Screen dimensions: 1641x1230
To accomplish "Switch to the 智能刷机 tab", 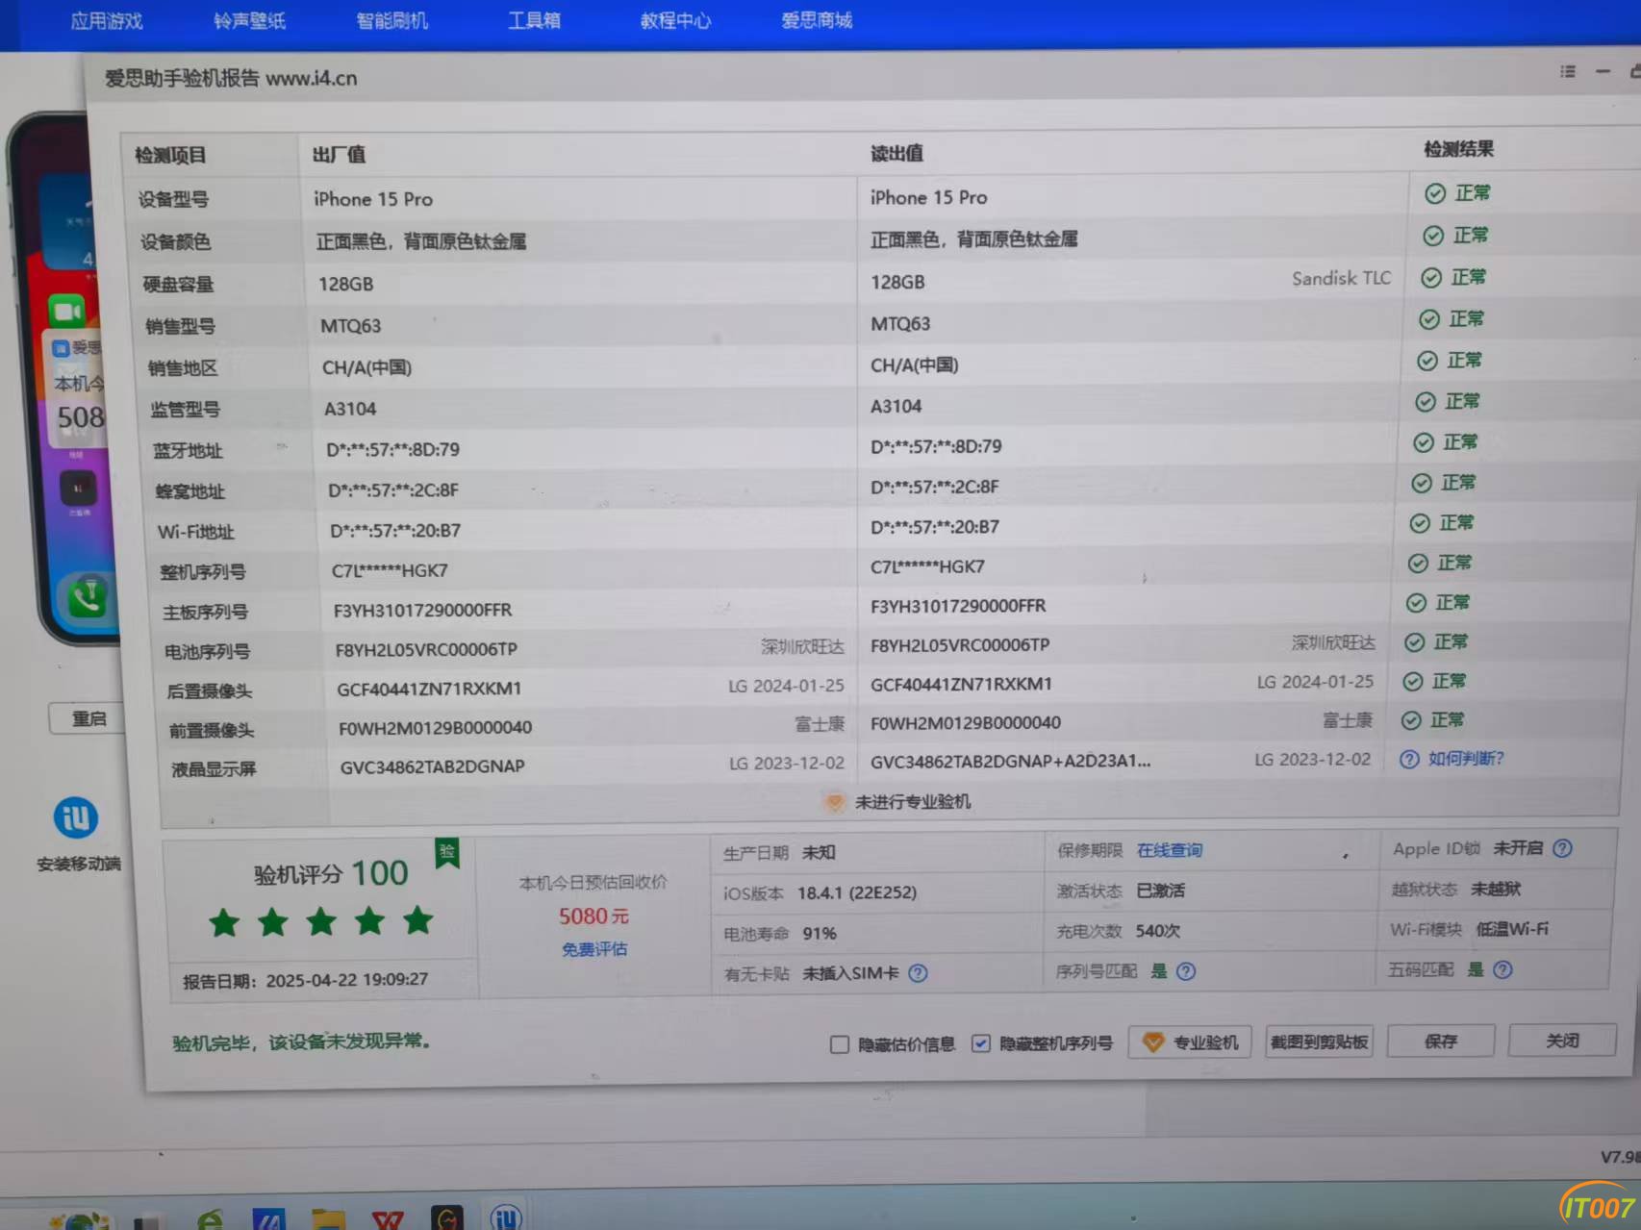I will pyautogui.click(x=391, y=21).
